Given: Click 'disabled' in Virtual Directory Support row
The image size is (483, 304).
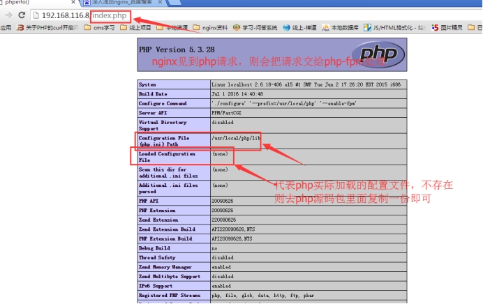Looking at the screenshot, I should 223,123.
